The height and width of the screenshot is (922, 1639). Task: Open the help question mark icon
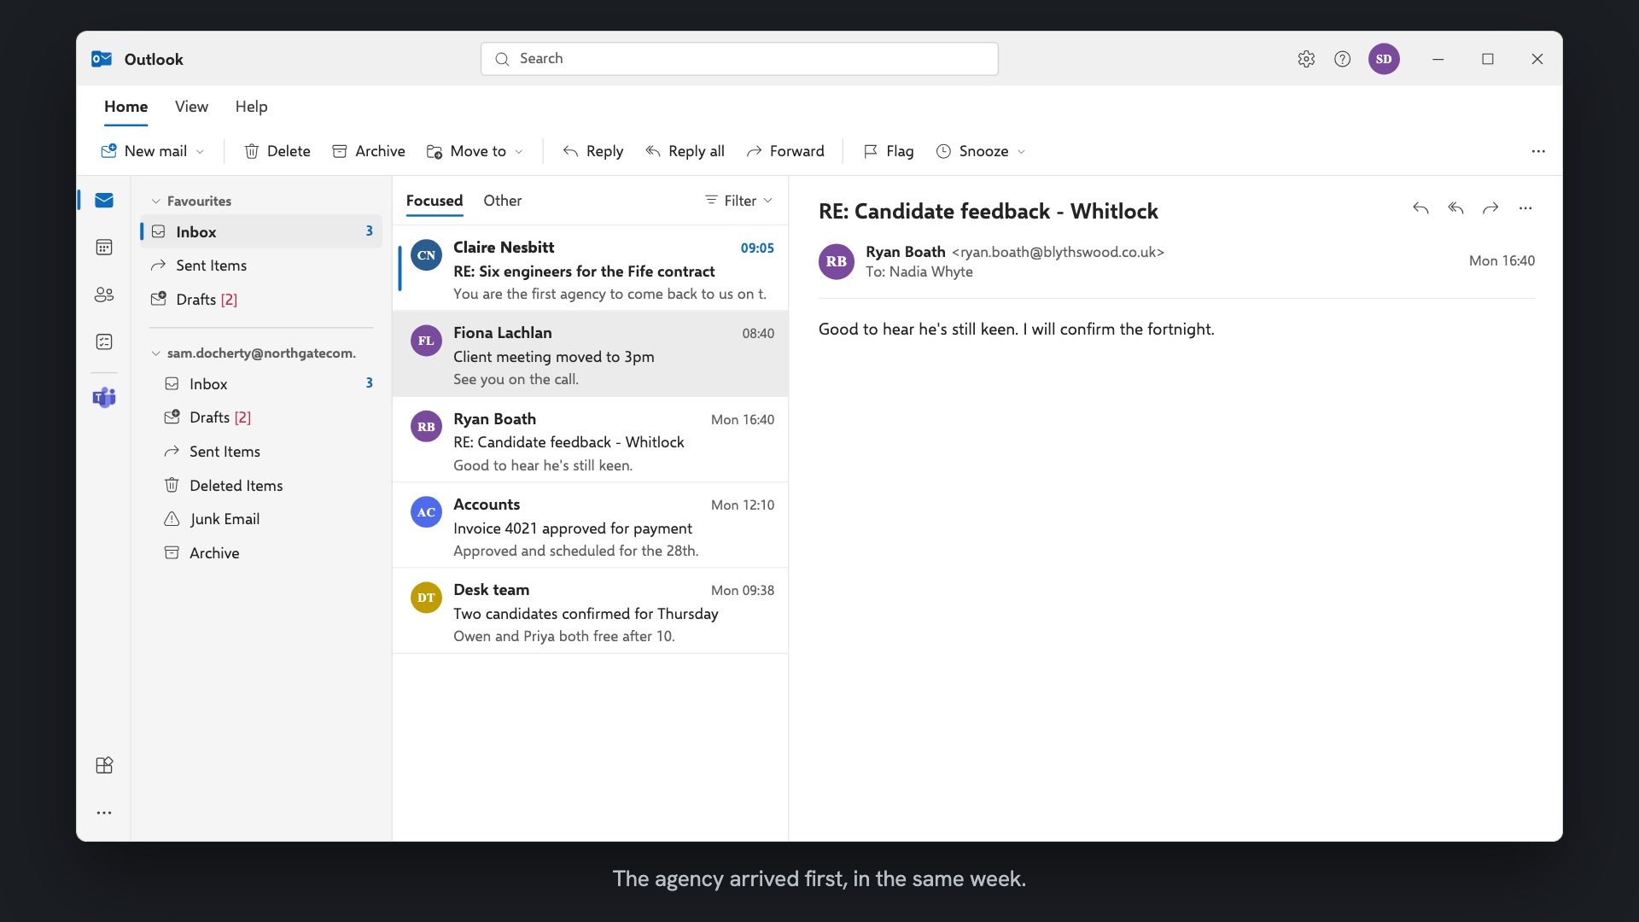1343,59
